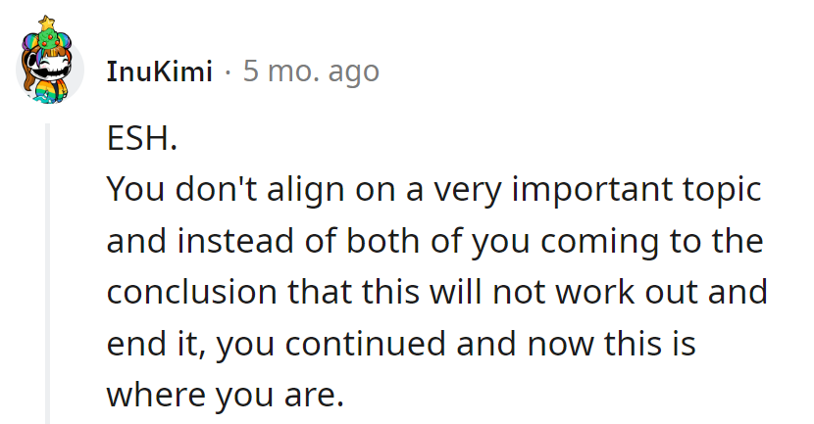
Task: Open the '5 mo. ago' timestamp permalink
Action: [311, 71]
